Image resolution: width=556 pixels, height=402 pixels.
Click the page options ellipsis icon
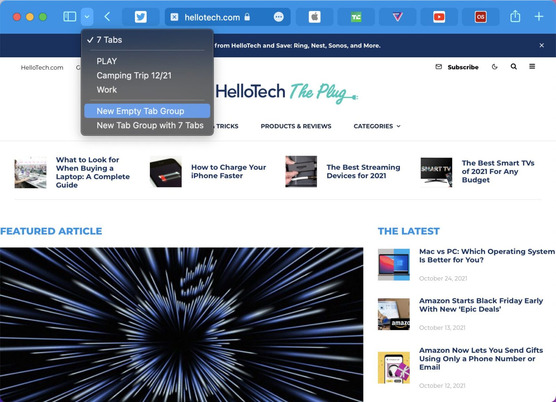(278, 17)
